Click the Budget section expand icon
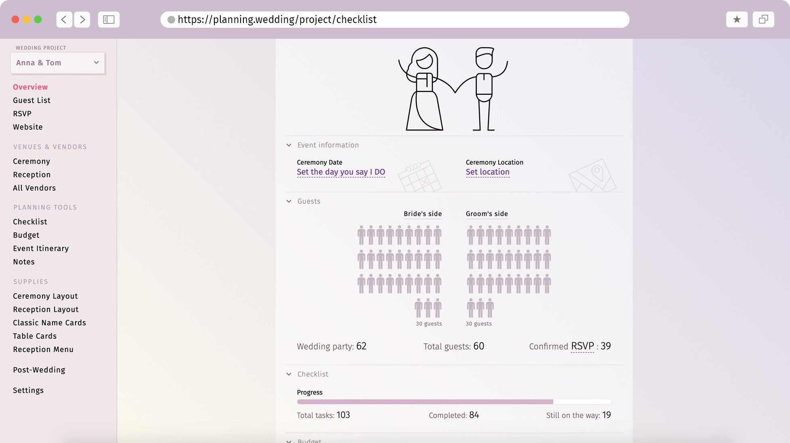790x443 pixels. (x=290, y=440)
